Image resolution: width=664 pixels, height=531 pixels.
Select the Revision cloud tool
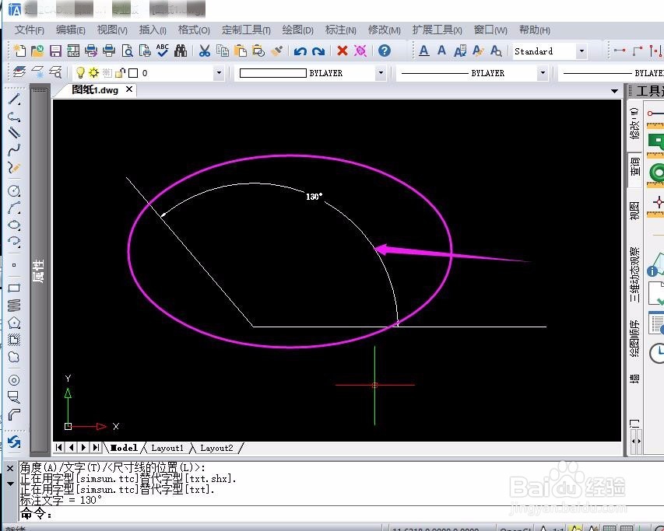tap(14, 358)
